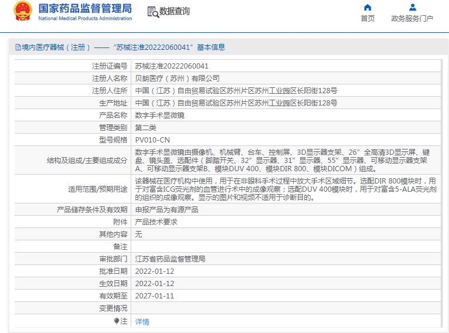
Task: Click the 无 value under 其他内容
Action: (x=138, y=235)
